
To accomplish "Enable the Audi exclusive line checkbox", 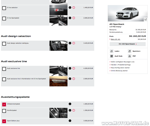I will (x=4, y=69).
